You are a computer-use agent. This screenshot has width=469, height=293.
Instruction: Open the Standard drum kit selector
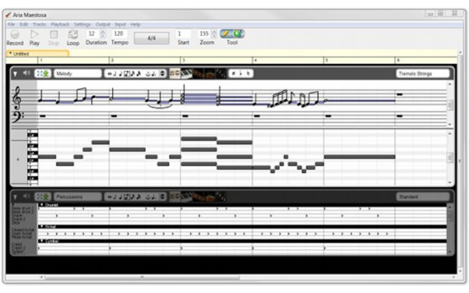pyautogui.click(x=422, y=196)
